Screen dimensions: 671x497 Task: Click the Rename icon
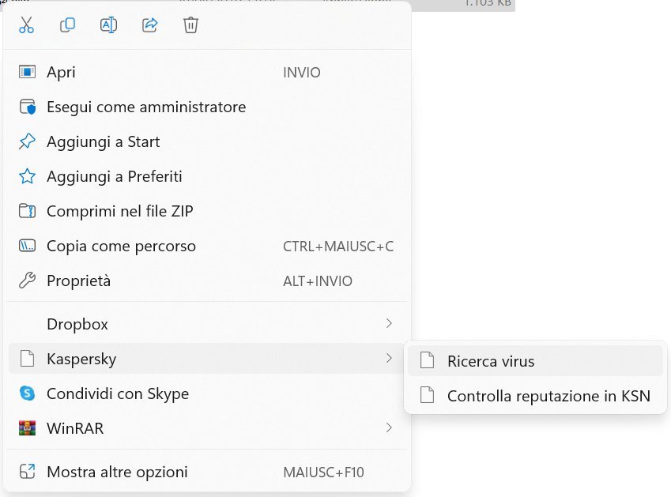108,25
